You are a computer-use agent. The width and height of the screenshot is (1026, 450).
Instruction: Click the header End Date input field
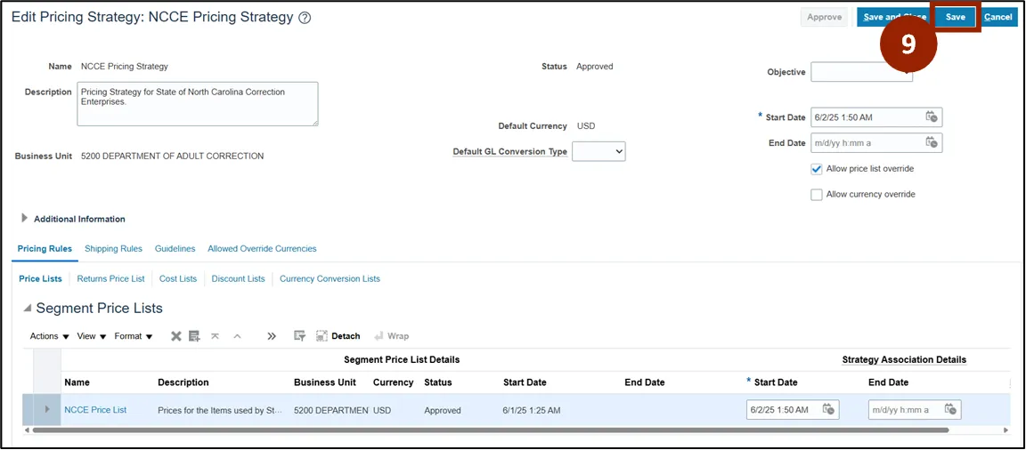pyautogui.click(x=866, y=143)
